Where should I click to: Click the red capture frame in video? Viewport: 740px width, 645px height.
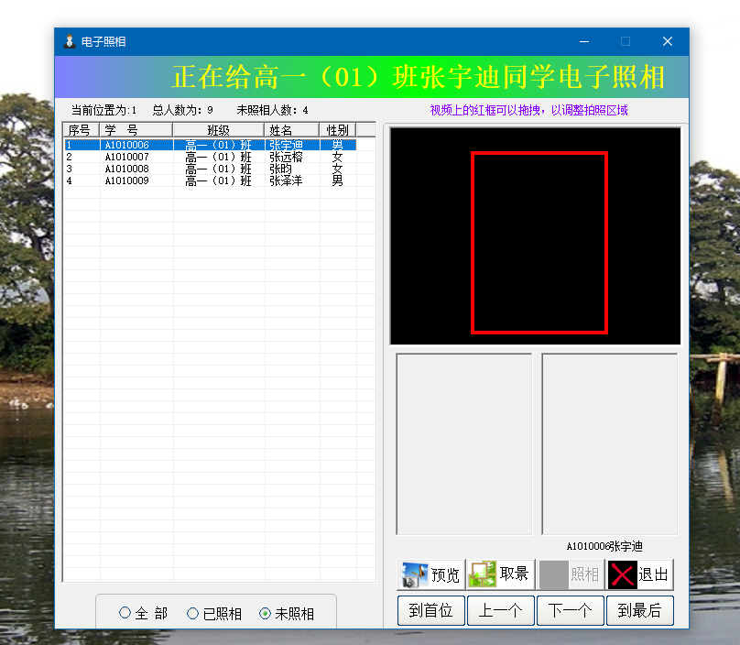(539, 153)
